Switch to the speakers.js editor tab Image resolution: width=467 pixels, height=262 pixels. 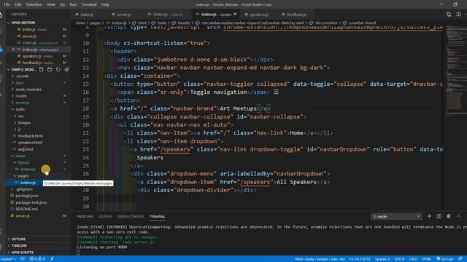pos(259,15)
